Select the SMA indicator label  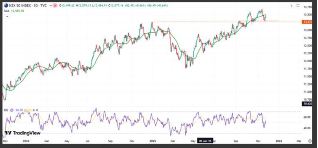tap(6, 11)
